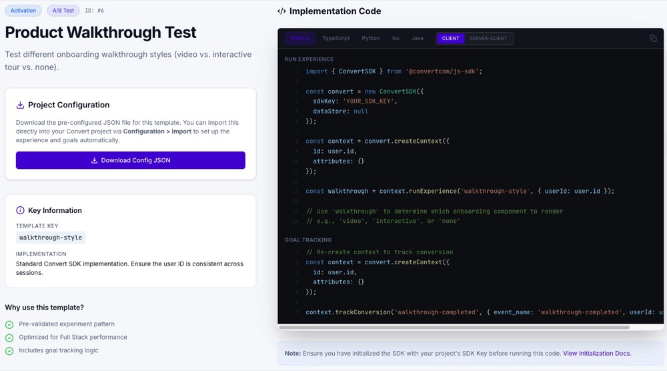Switch the code mode to SERVER-CLIENT
Screen dimensions: 667x371
click(x=488, y=39)
